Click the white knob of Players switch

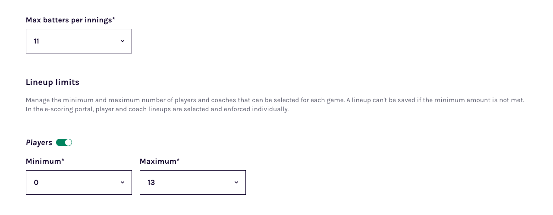(x=68, y=143)
